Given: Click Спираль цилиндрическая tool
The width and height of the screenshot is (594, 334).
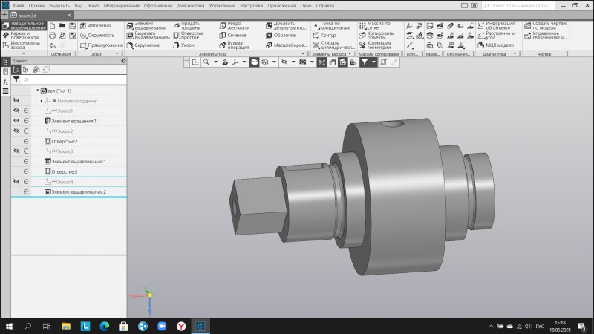Looking at the screenshot, I should (333, 45).
